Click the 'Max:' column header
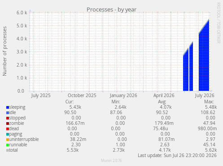Image resolution: width=223 pixels, height=166 pixels. [x=209, y=102]
